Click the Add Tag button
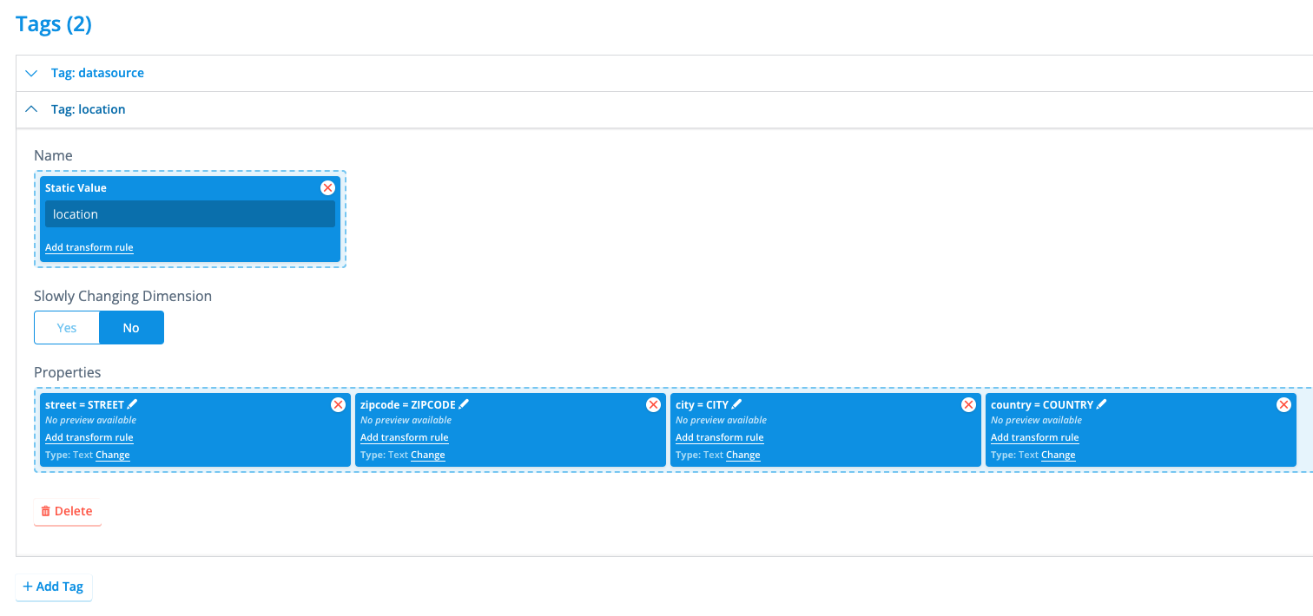 pos(54,587)
